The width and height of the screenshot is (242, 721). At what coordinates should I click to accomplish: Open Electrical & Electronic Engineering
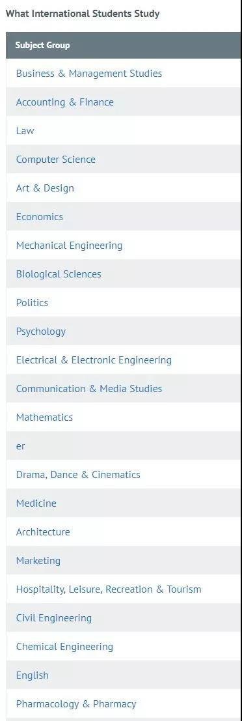click(94, 360)
